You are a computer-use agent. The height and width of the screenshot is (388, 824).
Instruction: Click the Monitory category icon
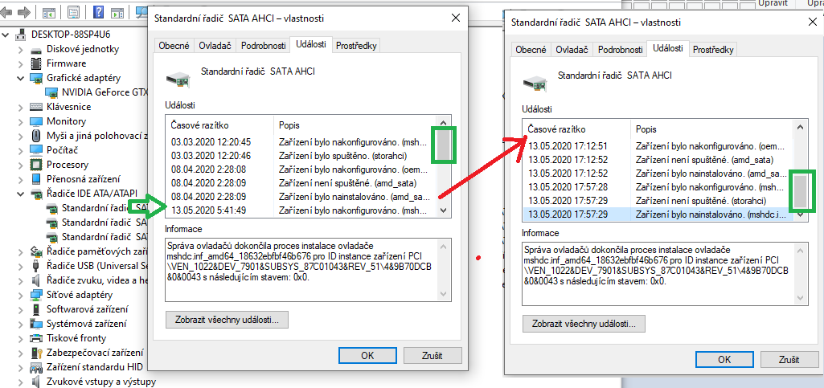pyautogui.click(x=37, y=121)
